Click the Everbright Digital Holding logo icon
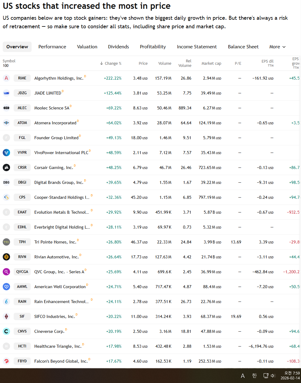Viewport: 301px width, 383px height. 6,227
